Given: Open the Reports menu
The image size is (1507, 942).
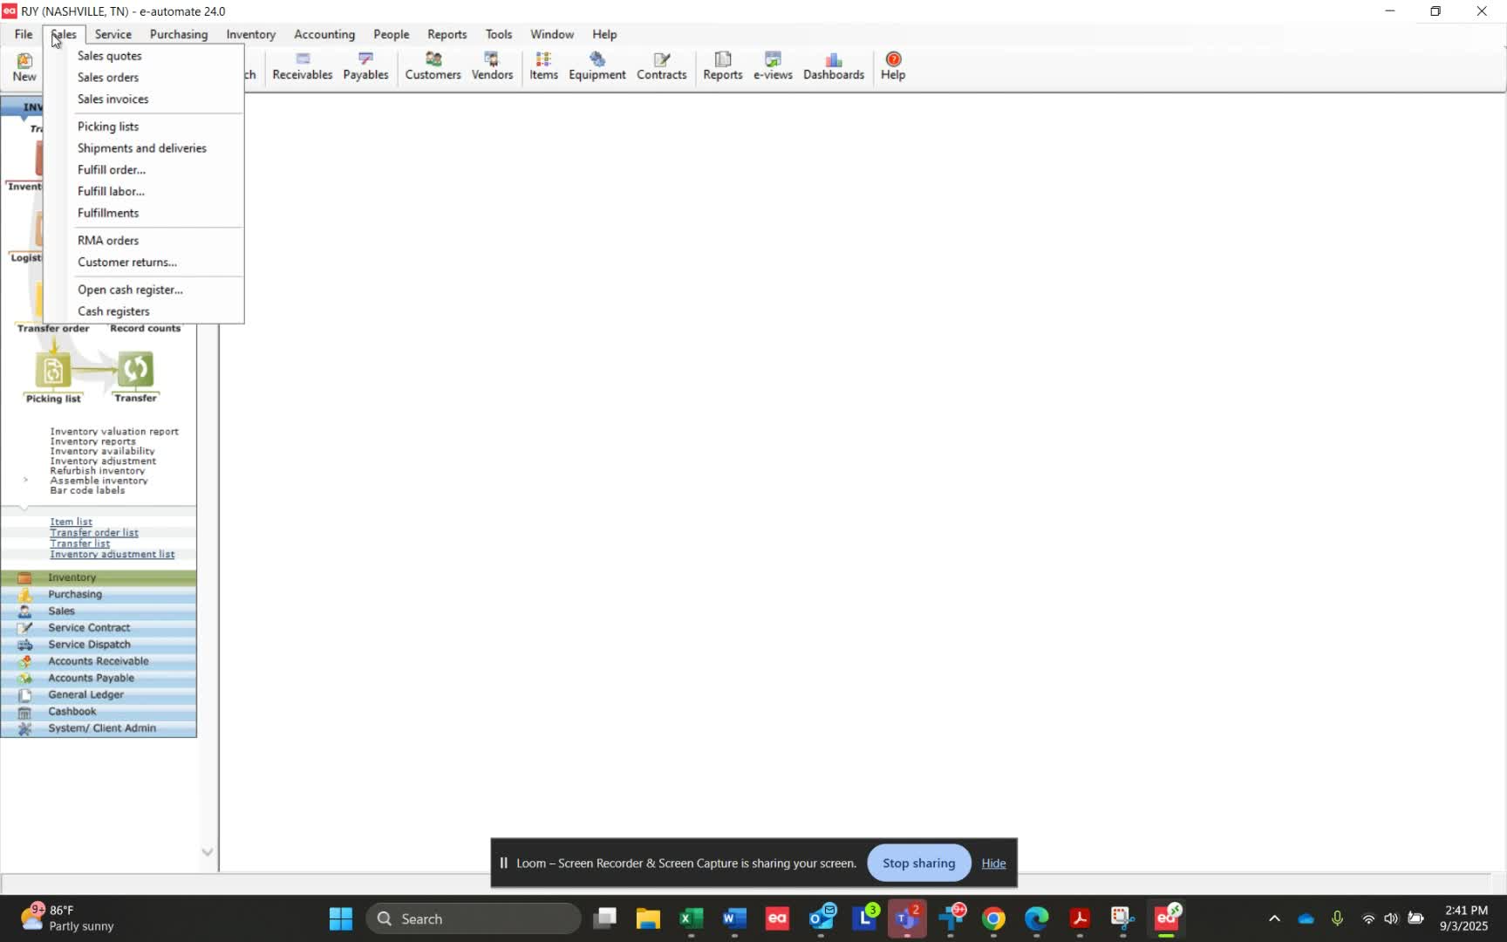Looking at the screenshot, I should 447,34.
